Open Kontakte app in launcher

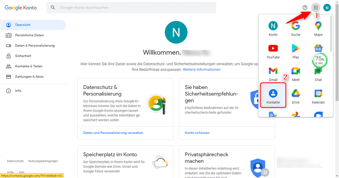[x=273, y=95]
